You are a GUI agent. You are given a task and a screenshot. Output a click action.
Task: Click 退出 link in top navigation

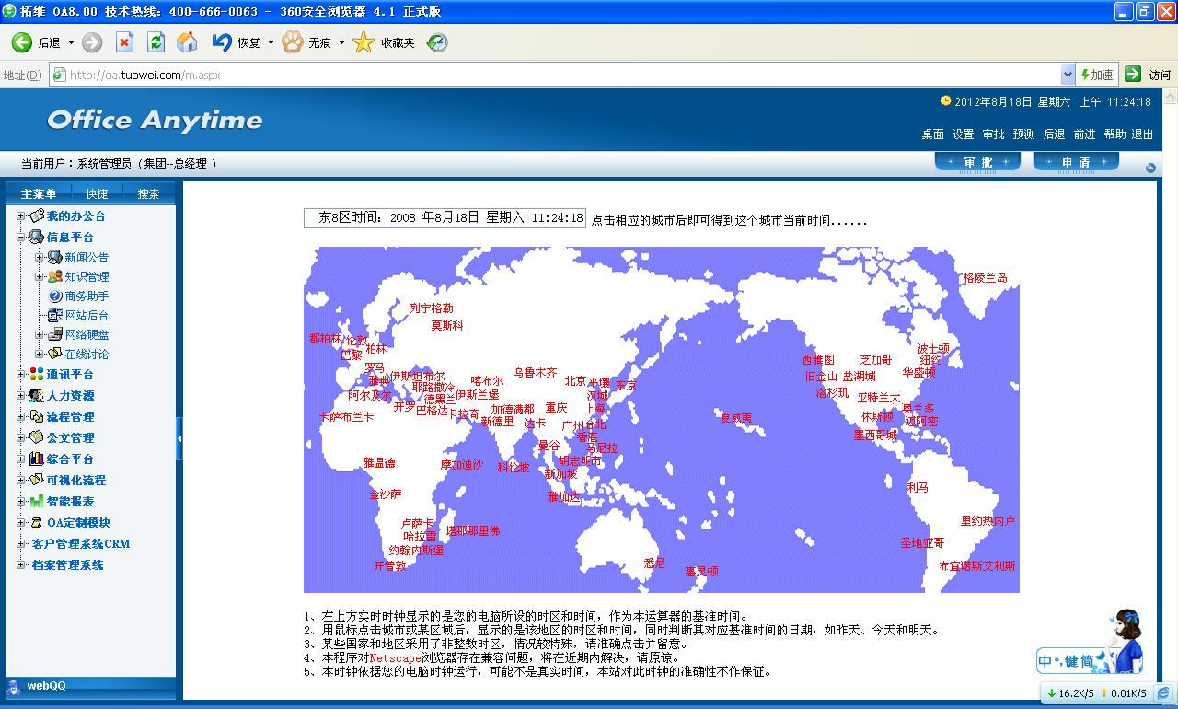coord(1142,134)
